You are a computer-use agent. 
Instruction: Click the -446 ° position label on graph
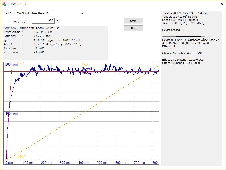(21, 156)
